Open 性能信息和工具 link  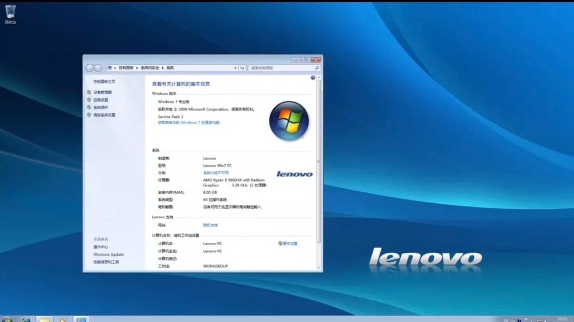point(106,262)
